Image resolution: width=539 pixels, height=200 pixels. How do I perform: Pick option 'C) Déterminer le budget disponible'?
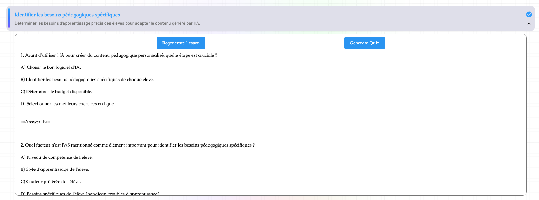[x=56, y=92]
